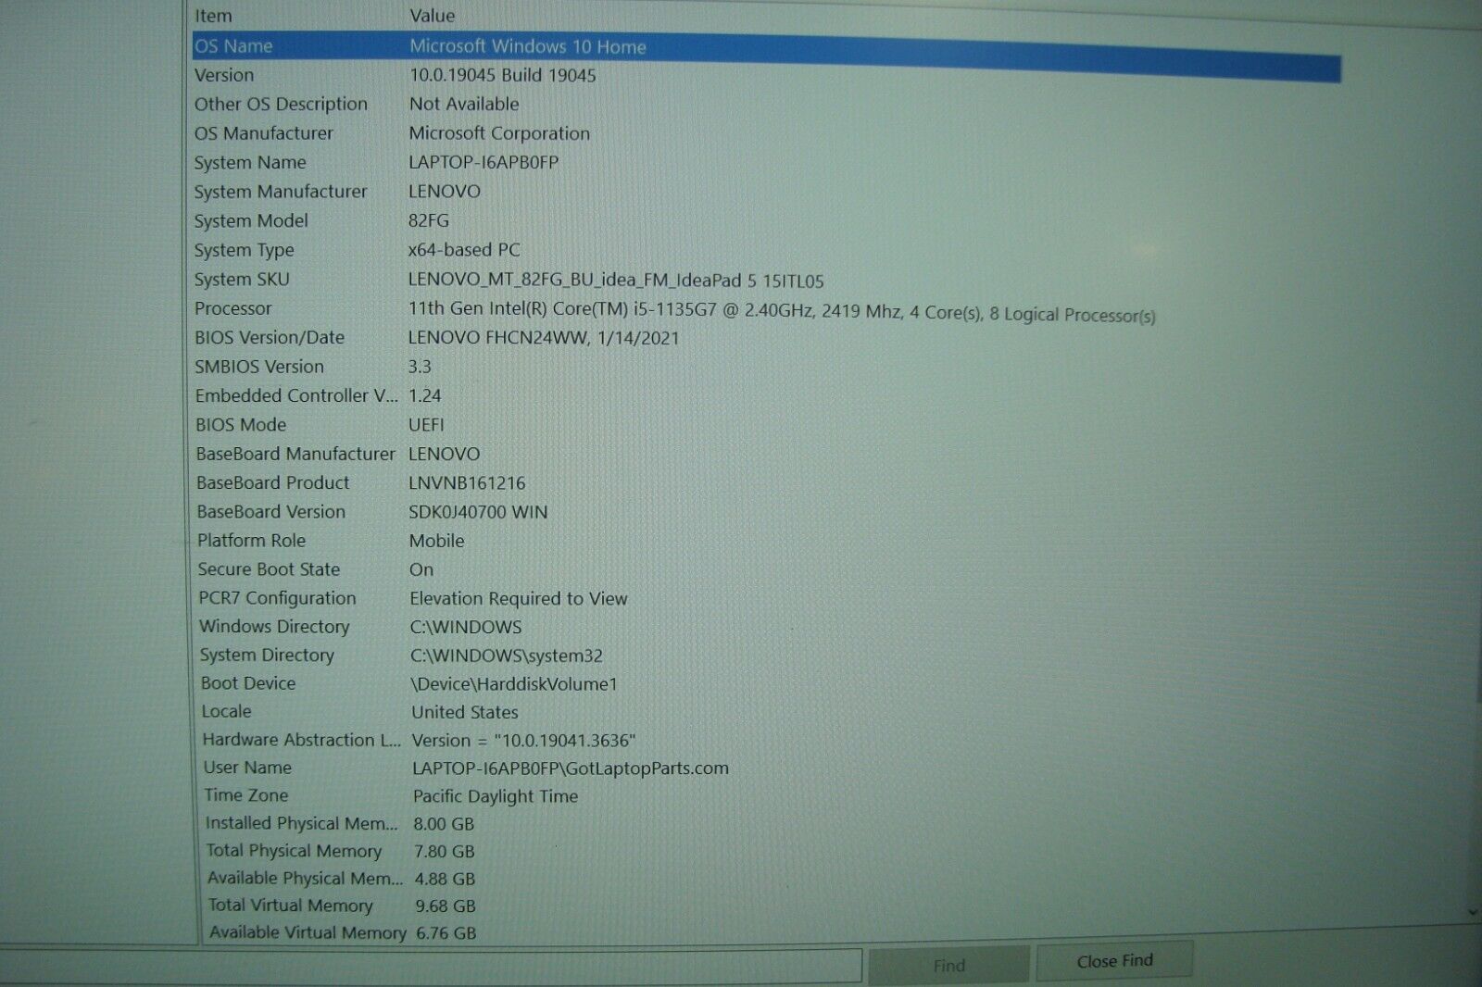
Task: Click the GotLaptopParts.com user name value
Action: pyautogui.click(x=571, y=768)
